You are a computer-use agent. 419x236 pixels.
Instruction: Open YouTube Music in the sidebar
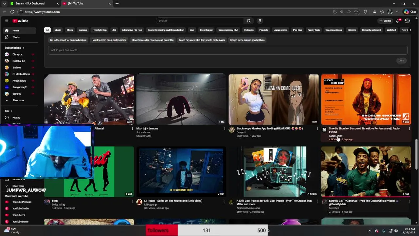pyautogui.click(x=20, y=222)
